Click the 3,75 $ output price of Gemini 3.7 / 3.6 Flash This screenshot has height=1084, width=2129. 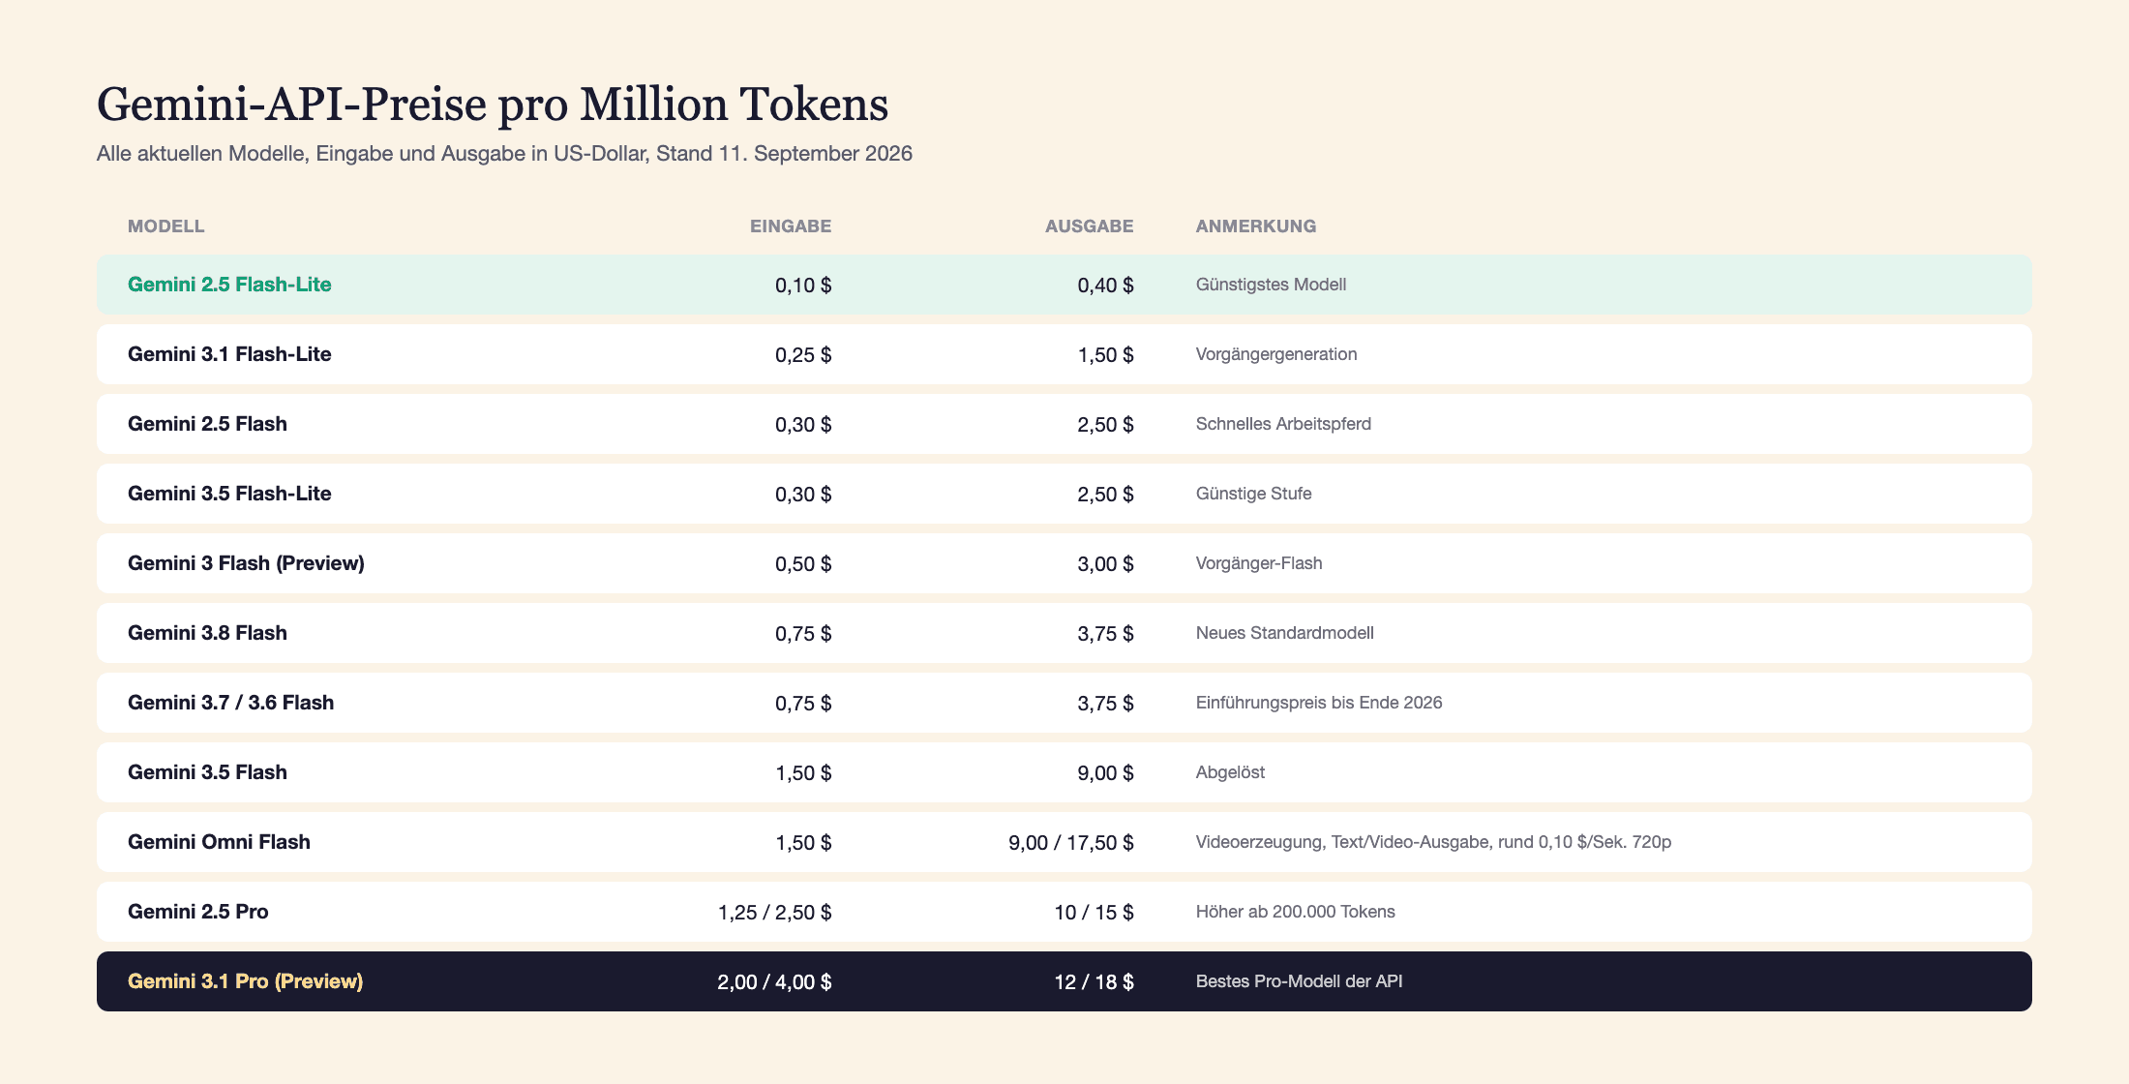coord(1105,704)
